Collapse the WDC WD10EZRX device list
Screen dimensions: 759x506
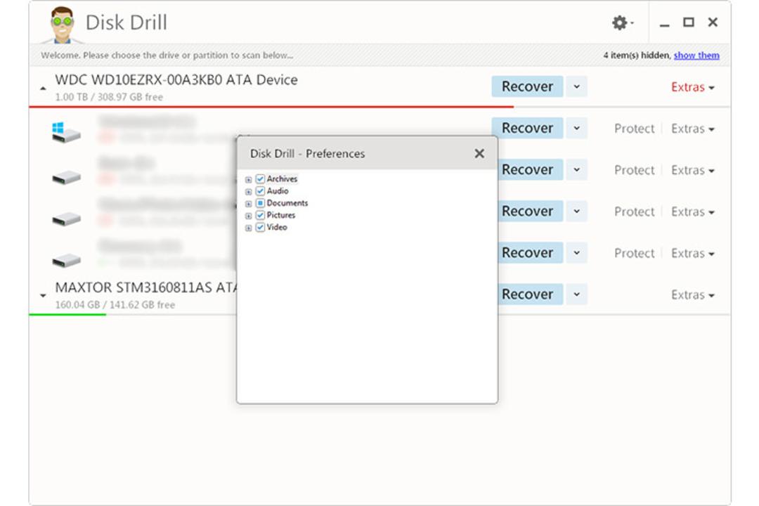coord(43,88)
